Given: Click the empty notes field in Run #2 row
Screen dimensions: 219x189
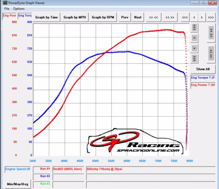Looking at the screenshot, I should coord(151,177).
